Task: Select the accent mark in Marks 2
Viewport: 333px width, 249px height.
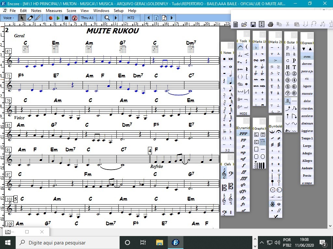Action: coord(275,61)
